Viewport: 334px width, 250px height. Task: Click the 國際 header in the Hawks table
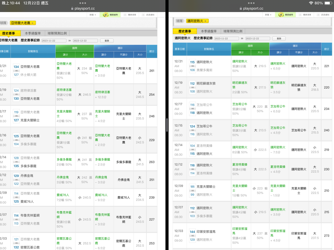[75, 48]
